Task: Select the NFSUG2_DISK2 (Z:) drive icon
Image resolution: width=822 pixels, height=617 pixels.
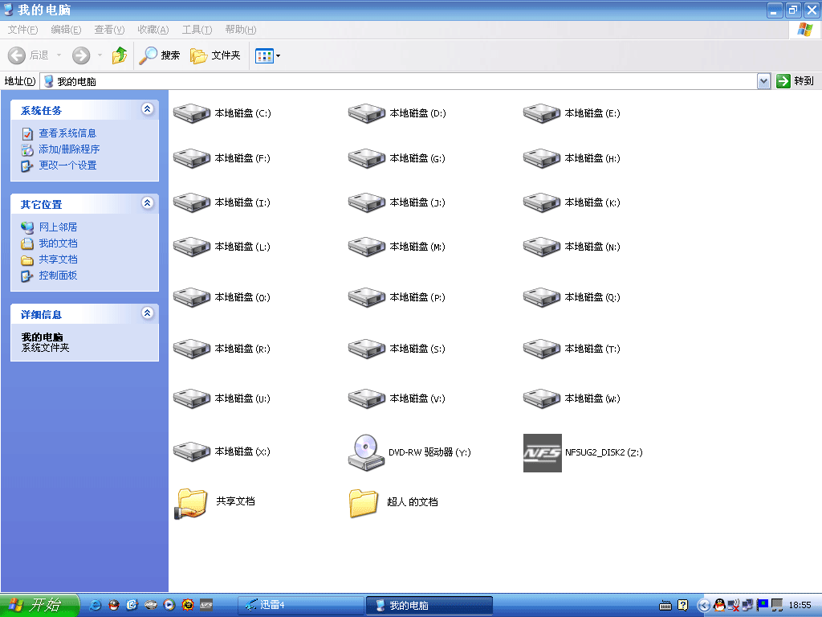Action: pos(542,452)
